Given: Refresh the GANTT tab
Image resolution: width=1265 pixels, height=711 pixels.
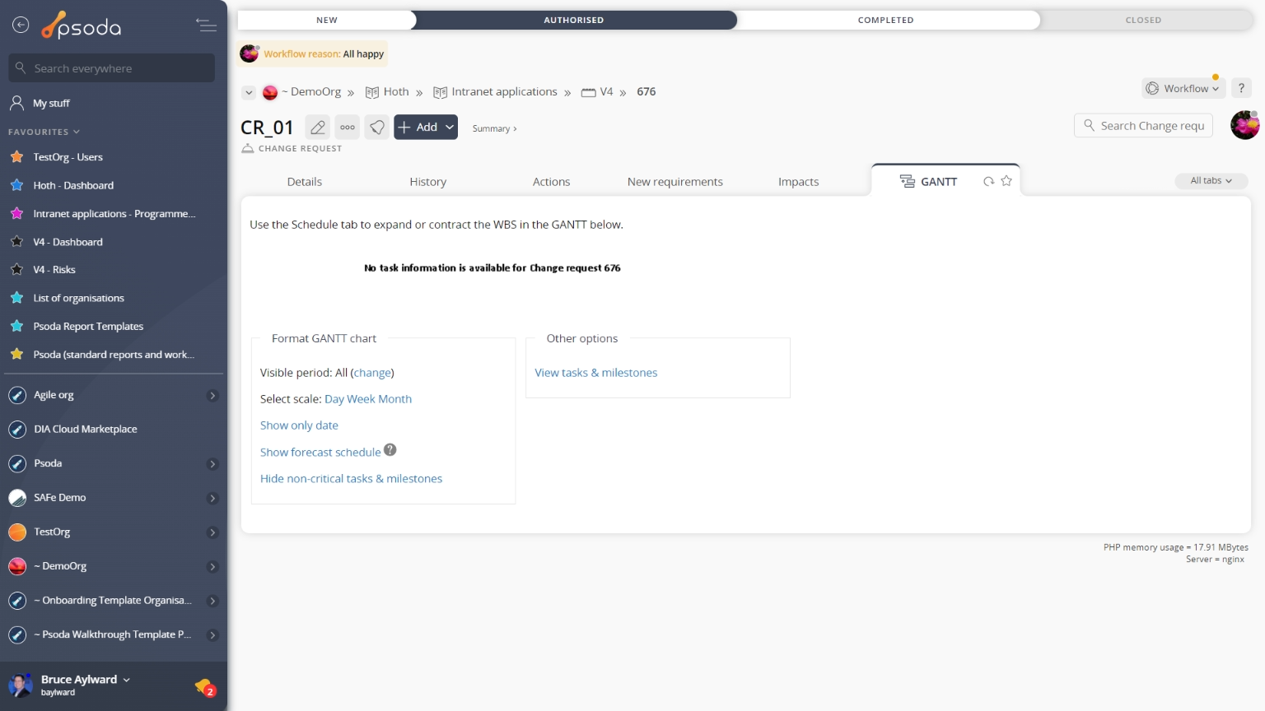Looking at the screenshot, I should click(987, 180).
